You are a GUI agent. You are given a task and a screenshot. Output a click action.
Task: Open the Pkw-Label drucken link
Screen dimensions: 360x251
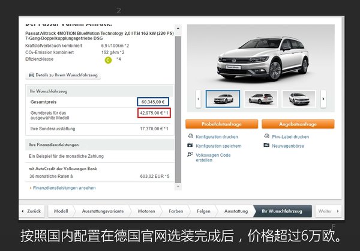(x=290, y=137)
